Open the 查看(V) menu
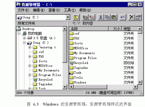This screenshot has height=107, width=145. click(54, 10)
